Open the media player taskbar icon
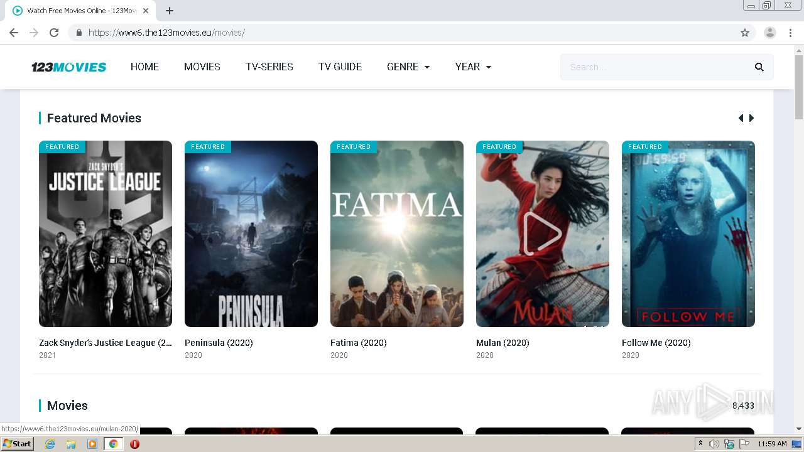The image size is (804, 452). (x=92, y=444)
